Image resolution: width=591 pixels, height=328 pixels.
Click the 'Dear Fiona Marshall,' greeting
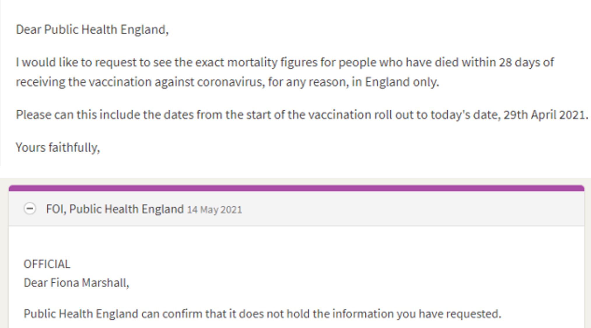click(76, 283)
